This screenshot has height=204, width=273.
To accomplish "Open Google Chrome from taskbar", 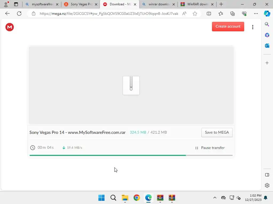I will click(137, 198).
